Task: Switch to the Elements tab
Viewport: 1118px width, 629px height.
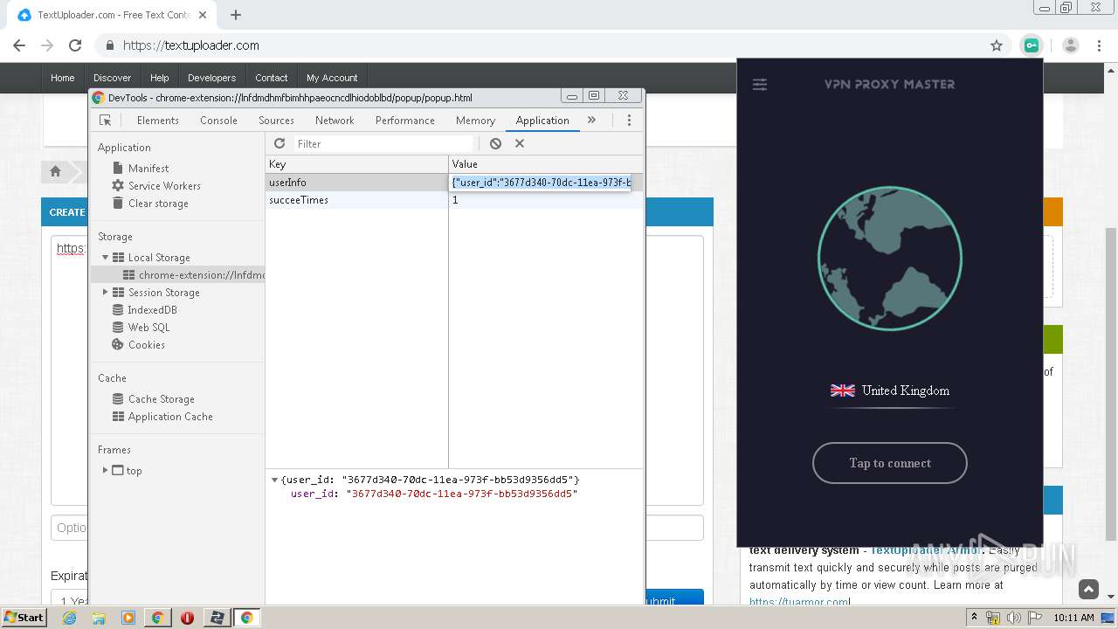Action: [x=158, y=121]
